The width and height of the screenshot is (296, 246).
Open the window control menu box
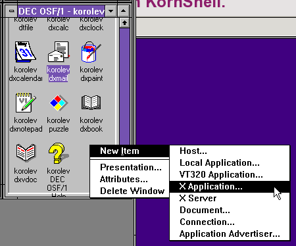pyautogui.click(x=12, y=11)
